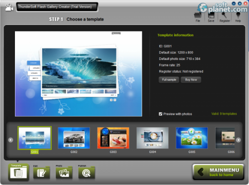Return via MAINMENU back to home

tap(218, 172)
